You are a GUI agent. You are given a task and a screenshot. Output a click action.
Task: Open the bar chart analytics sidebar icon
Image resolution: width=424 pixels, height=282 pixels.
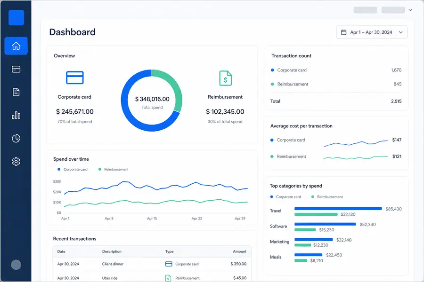click(x=16, y=115)
